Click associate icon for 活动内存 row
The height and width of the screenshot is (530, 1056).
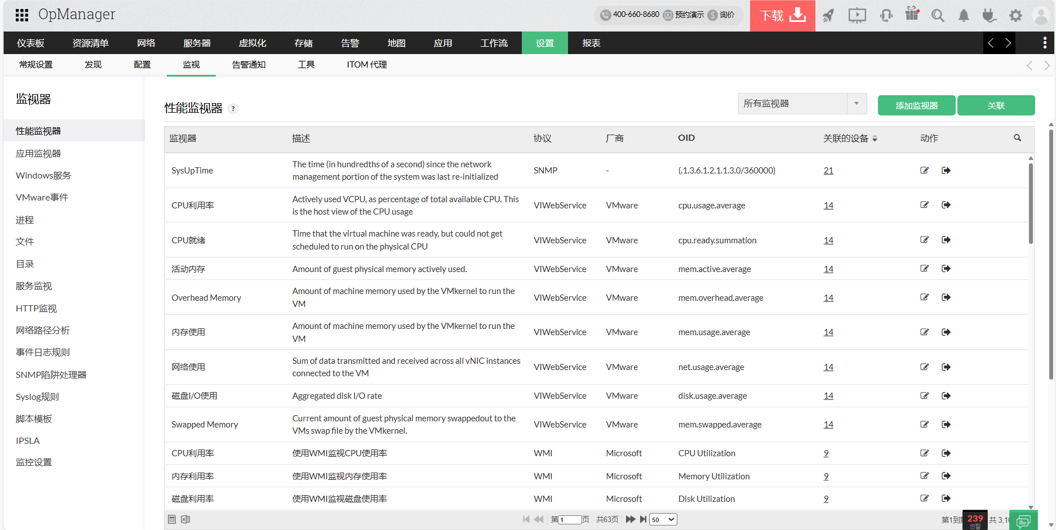pyautogui.click(x=946, y=269)
